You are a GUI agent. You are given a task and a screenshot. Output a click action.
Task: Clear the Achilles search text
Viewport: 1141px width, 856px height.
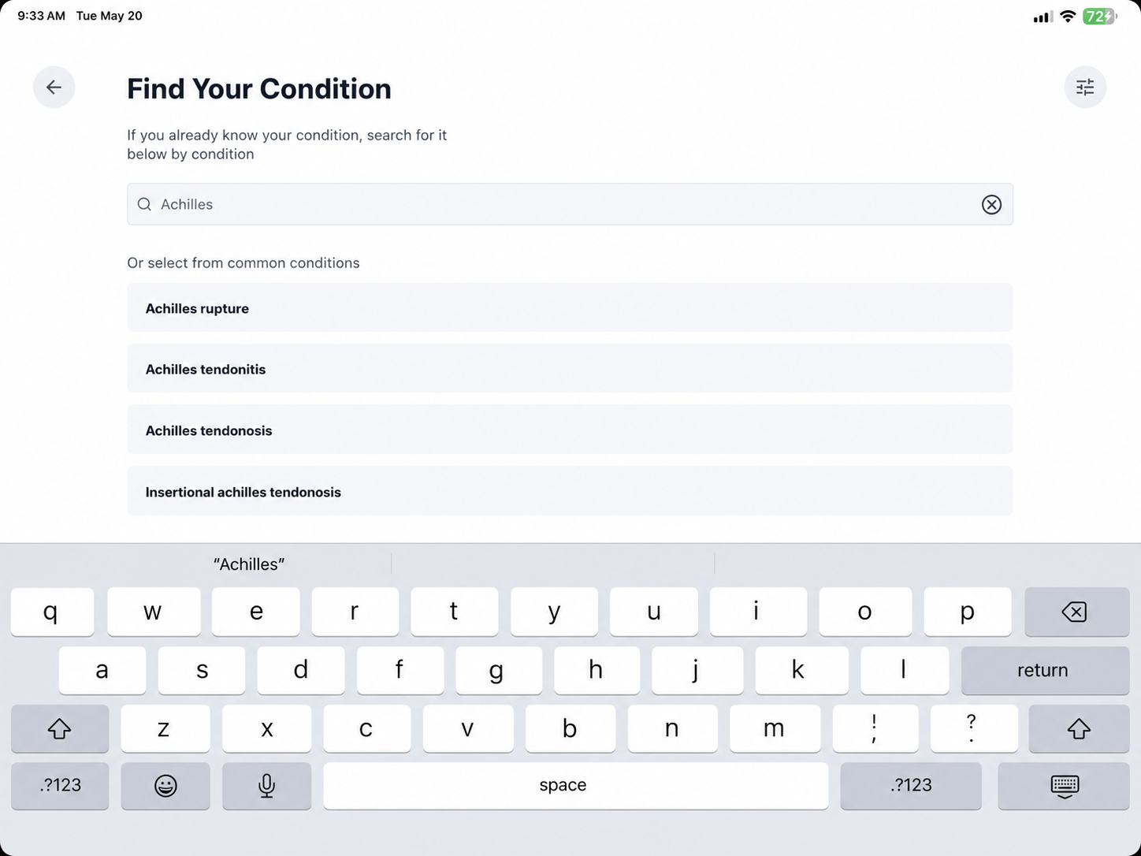[991, 205]
